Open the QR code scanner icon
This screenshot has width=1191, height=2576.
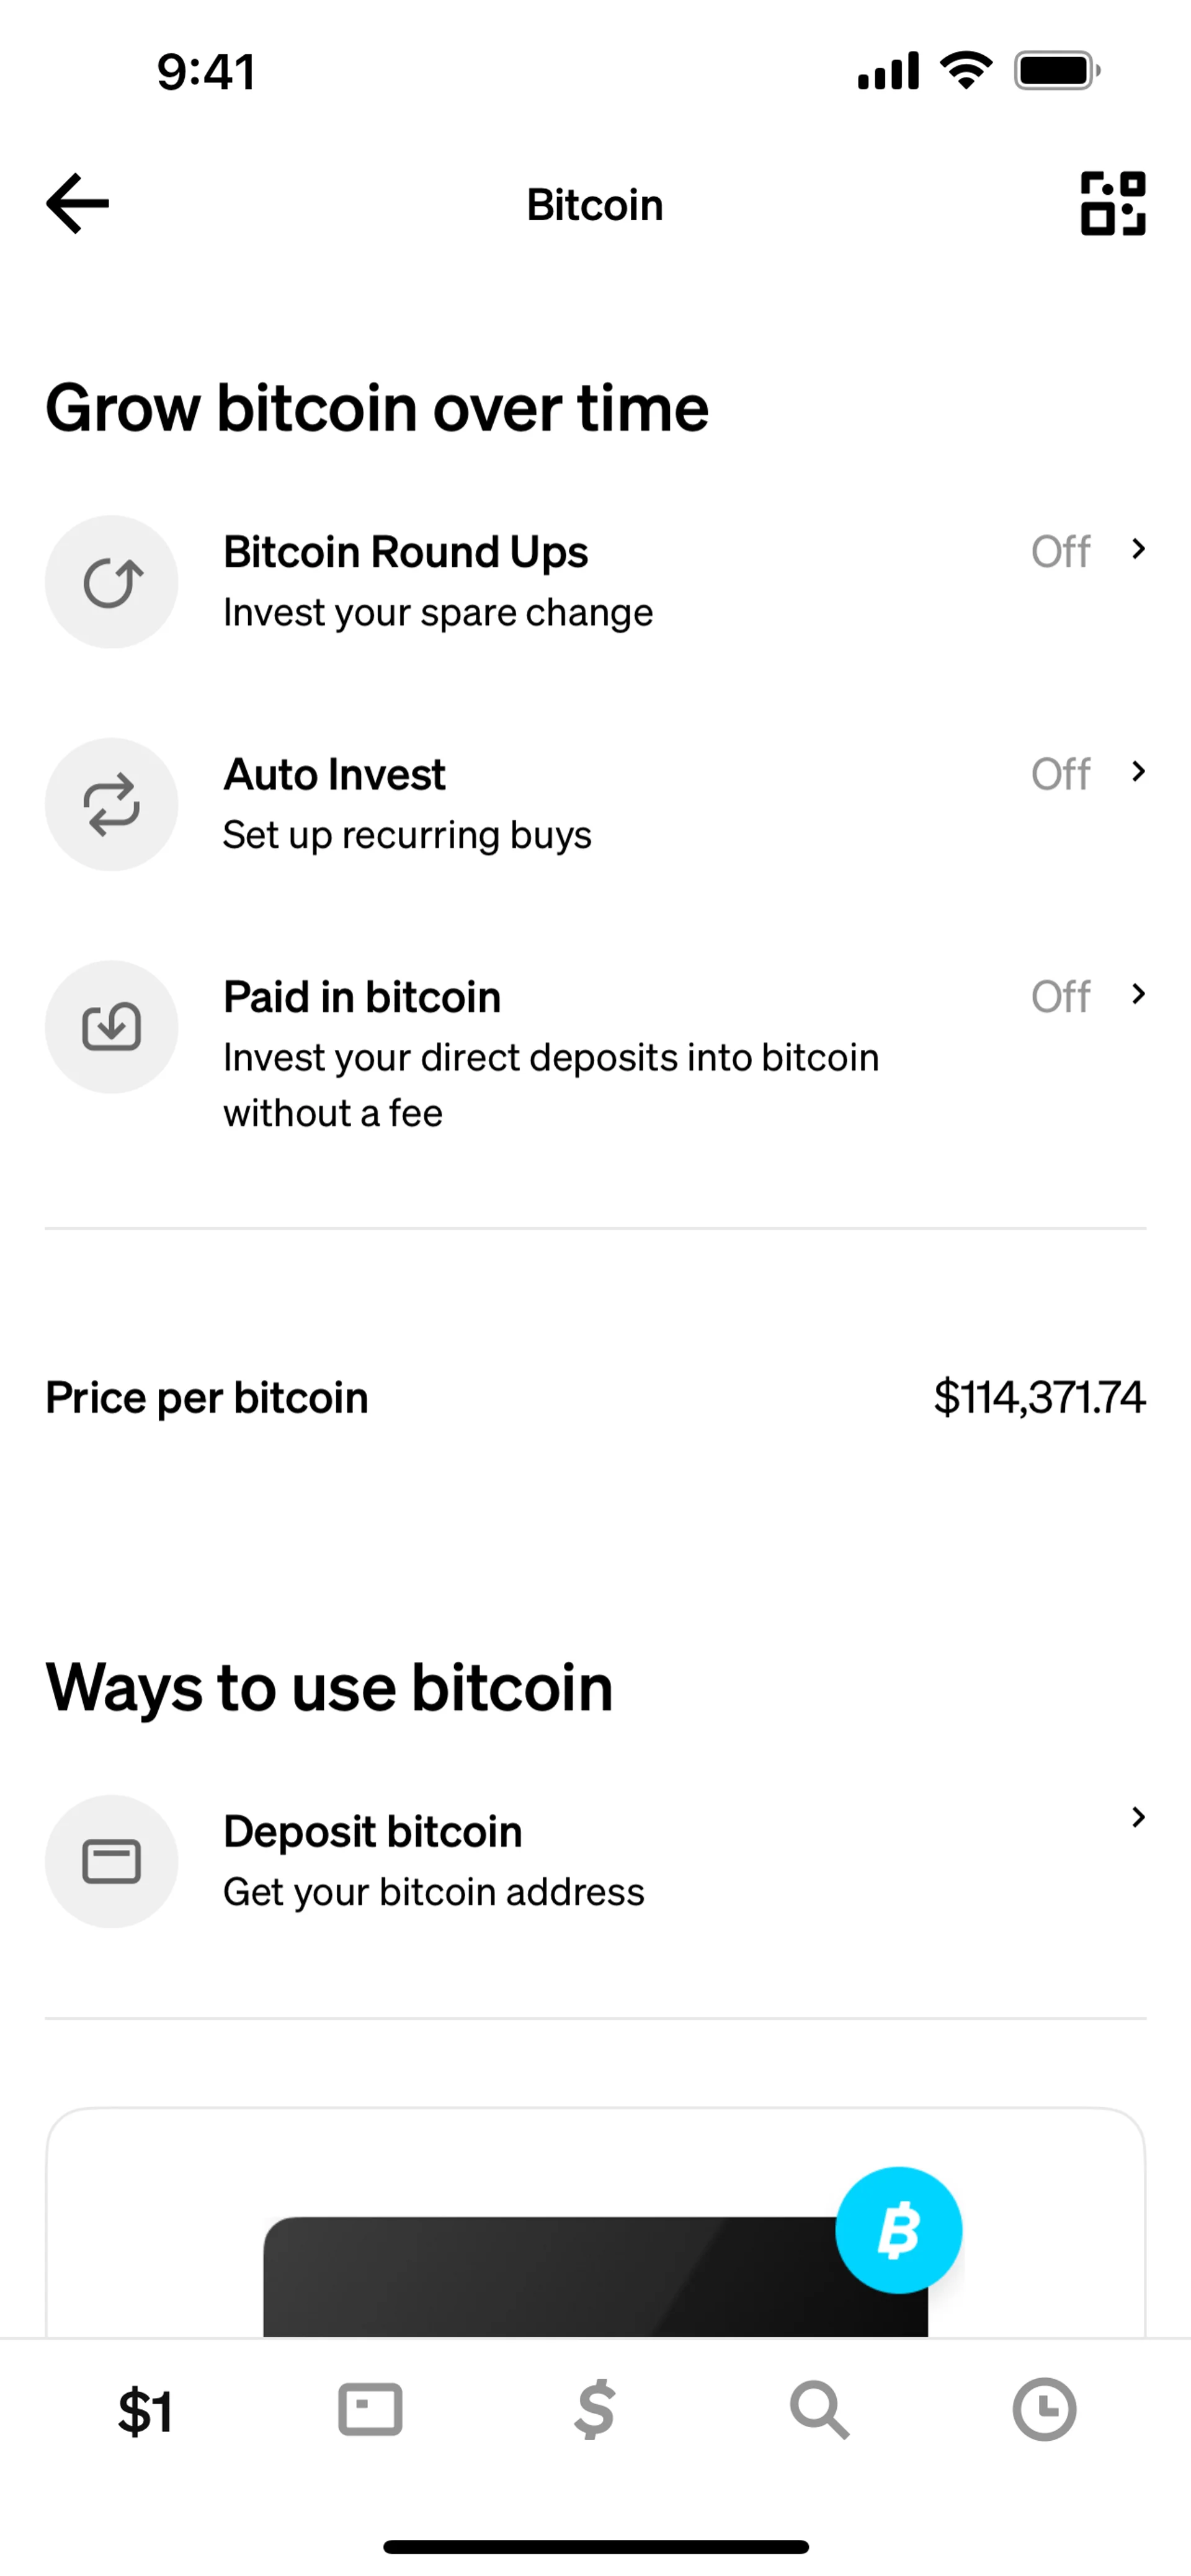point(1112,203)
